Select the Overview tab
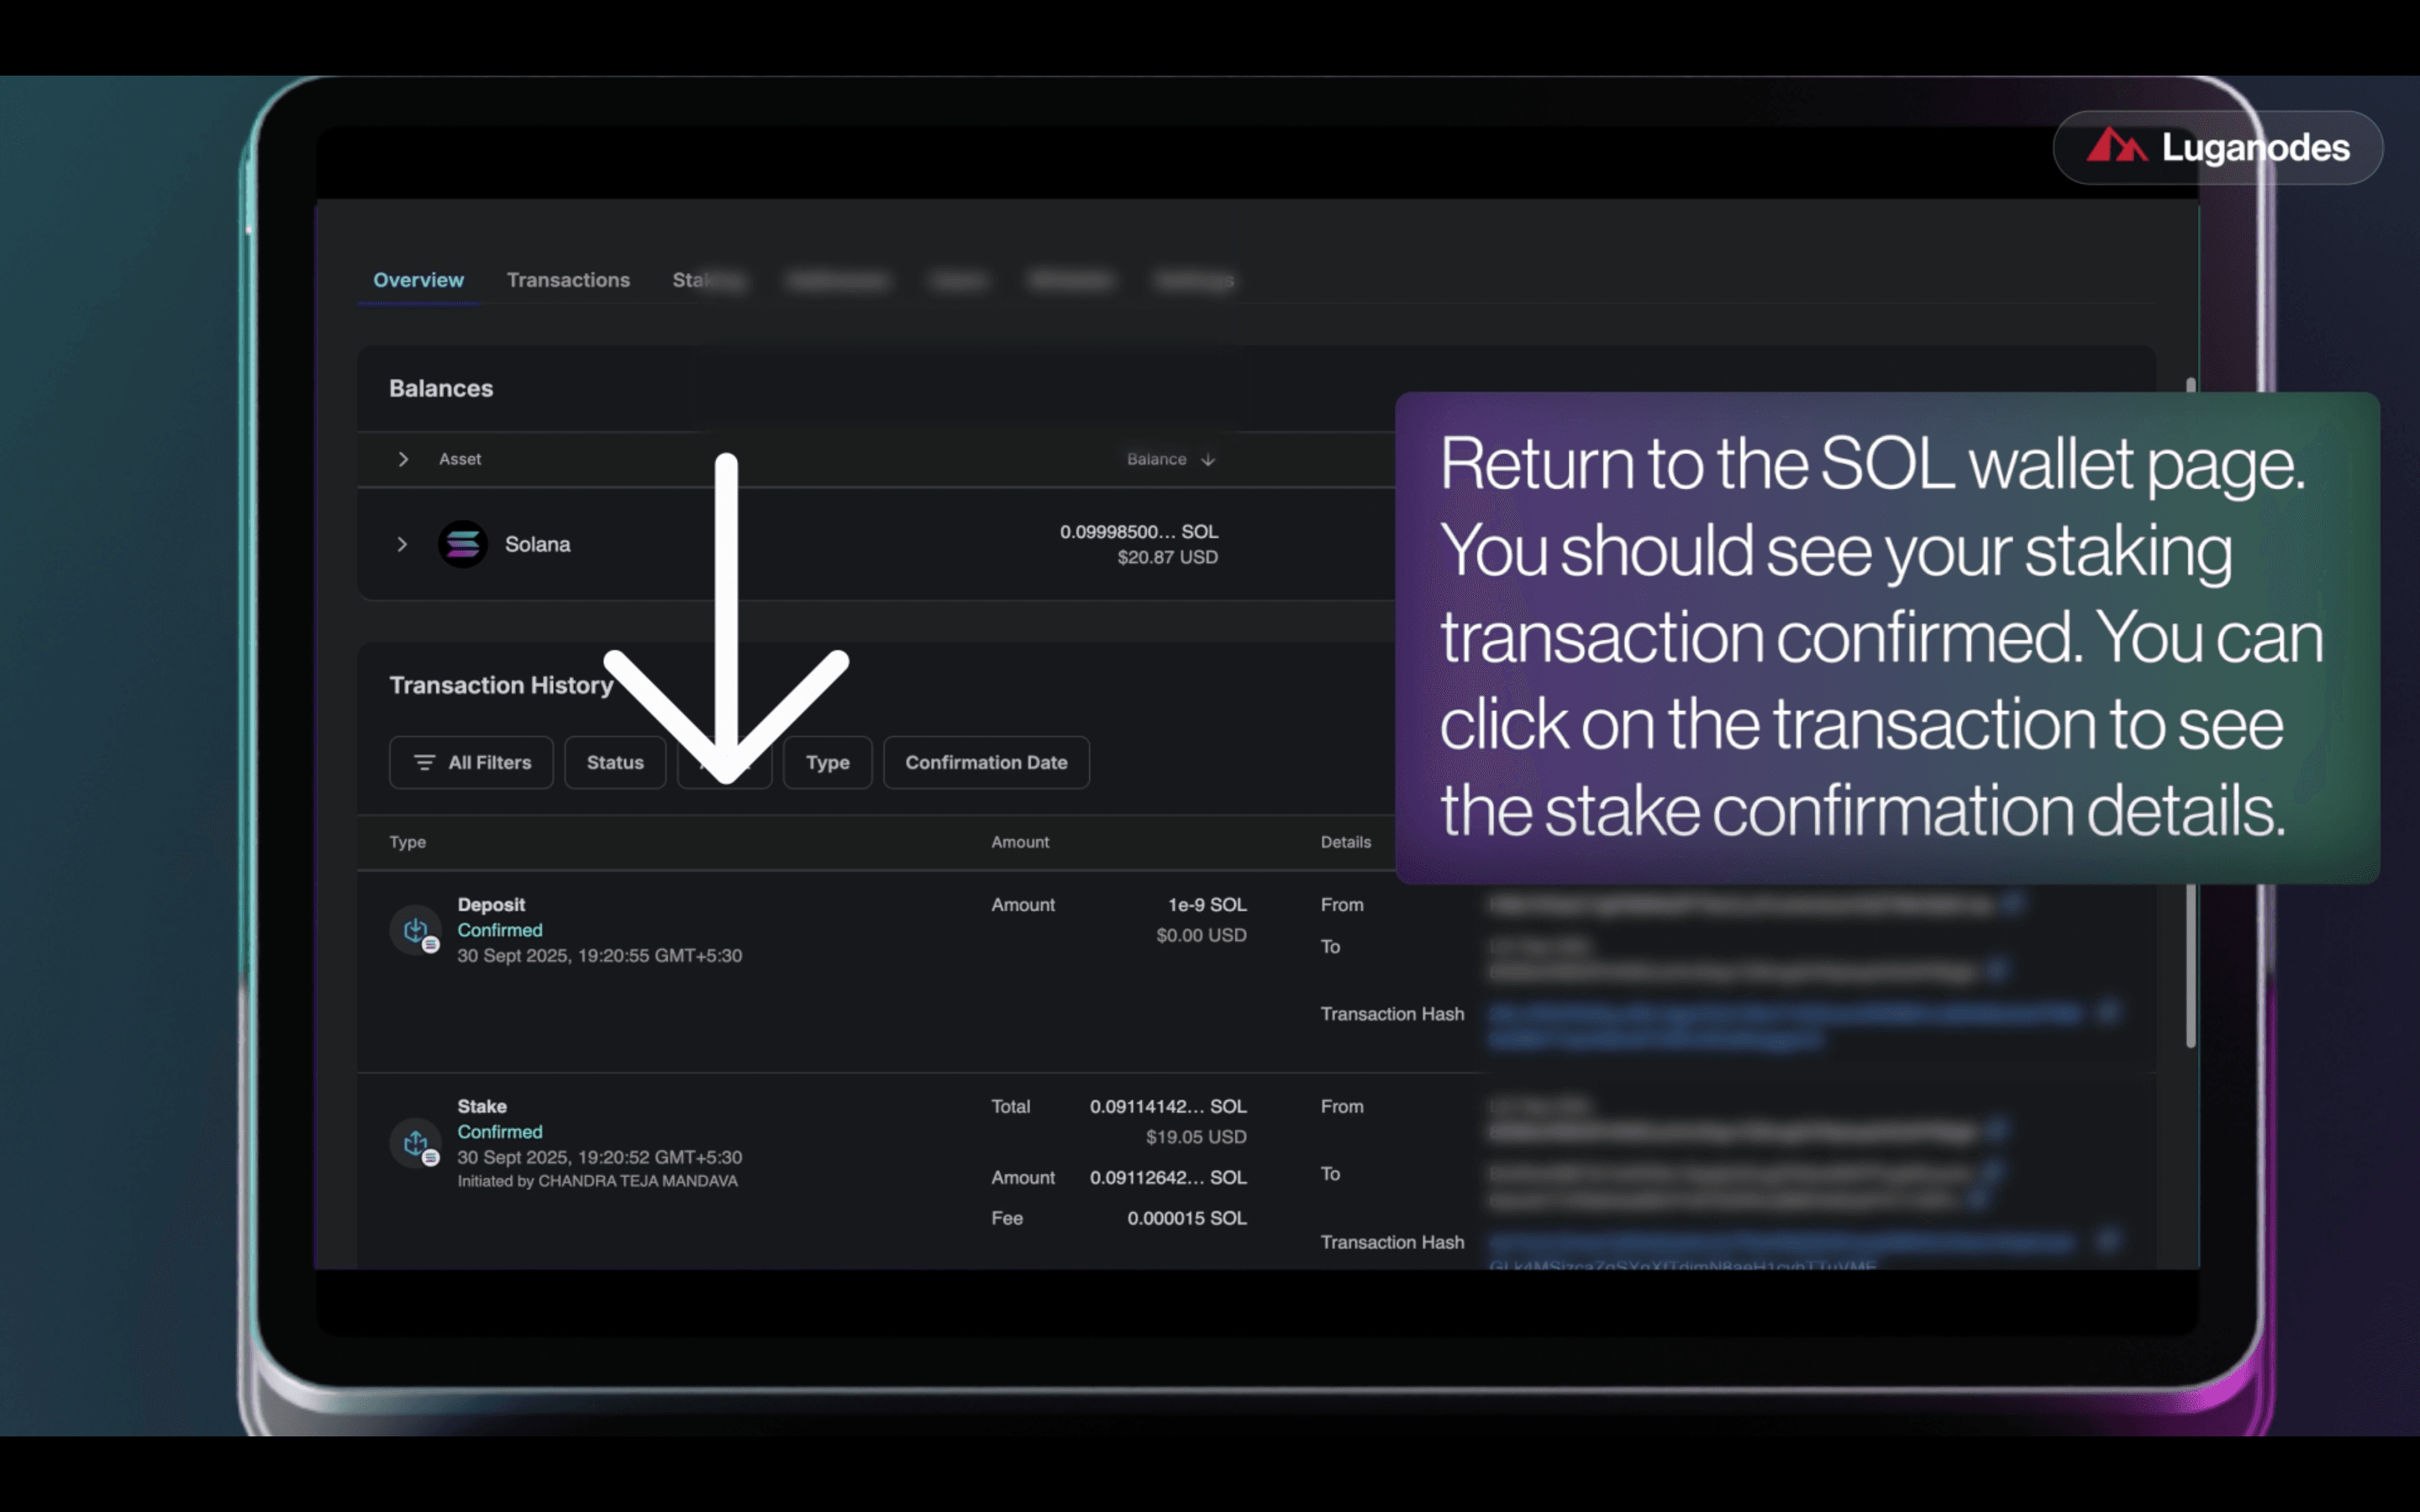 pyautogui.click(x=418, y=280)
